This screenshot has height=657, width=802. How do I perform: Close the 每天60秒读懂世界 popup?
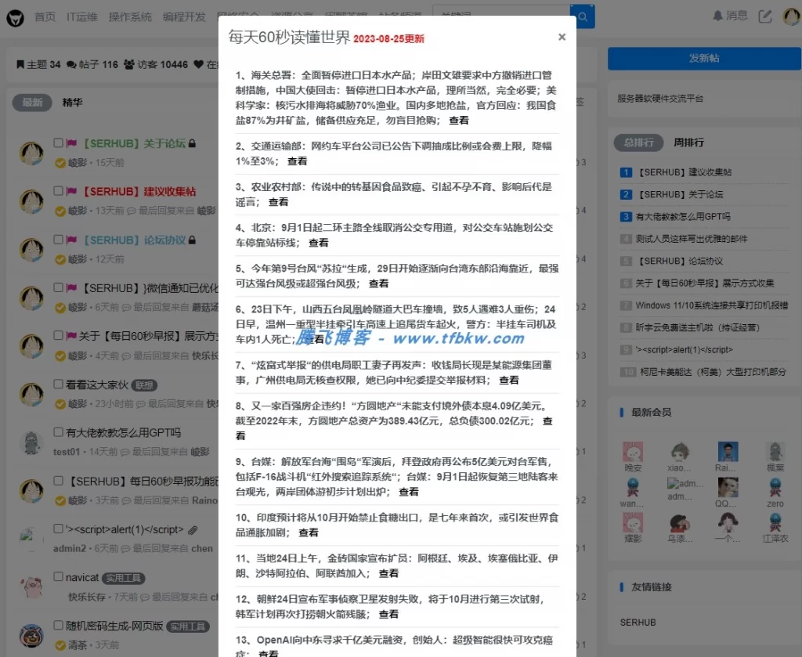tap(562, 37)
